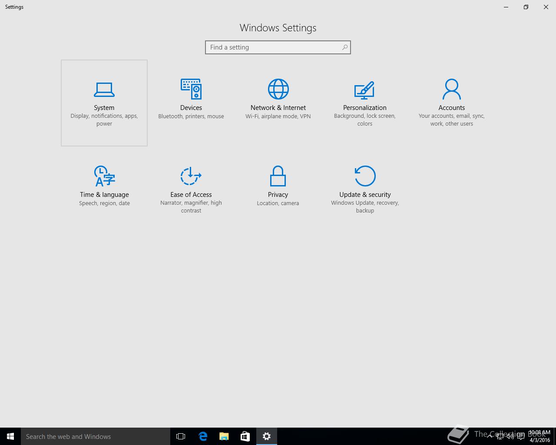Restore down the Settings window
This screenshot has height=445, width=556.
point(526,7)
